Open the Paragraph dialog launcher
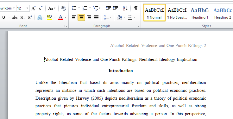Image resolution: width=233 pixels, height=119 pixels. (138, 26)
